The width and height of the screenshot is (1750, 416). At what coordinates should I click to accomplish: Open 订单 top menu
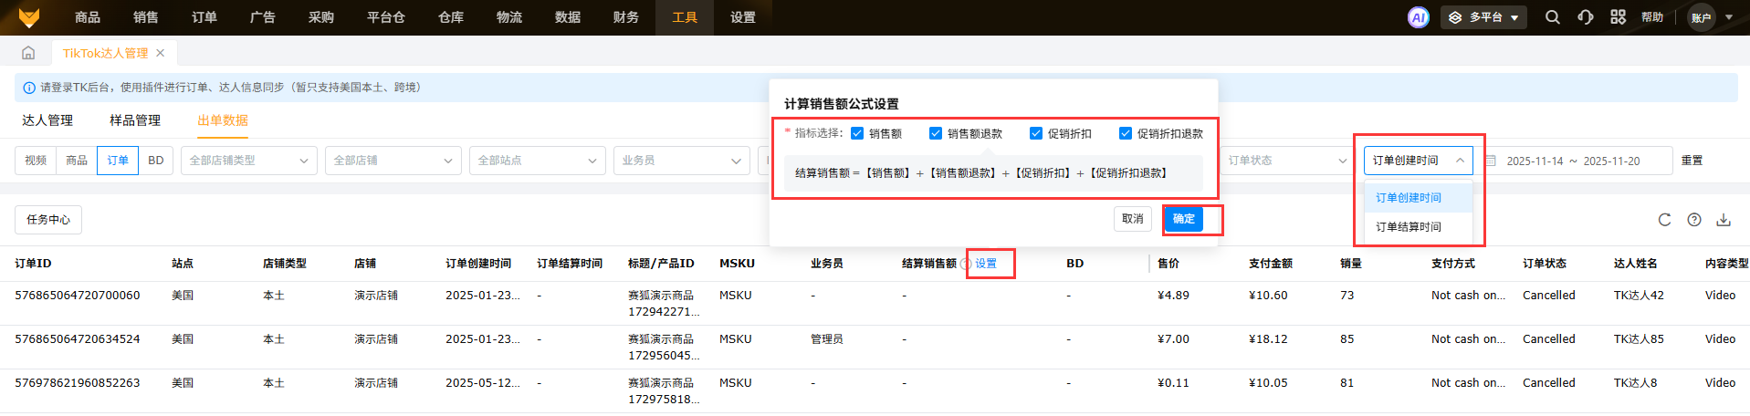(204, 17)
